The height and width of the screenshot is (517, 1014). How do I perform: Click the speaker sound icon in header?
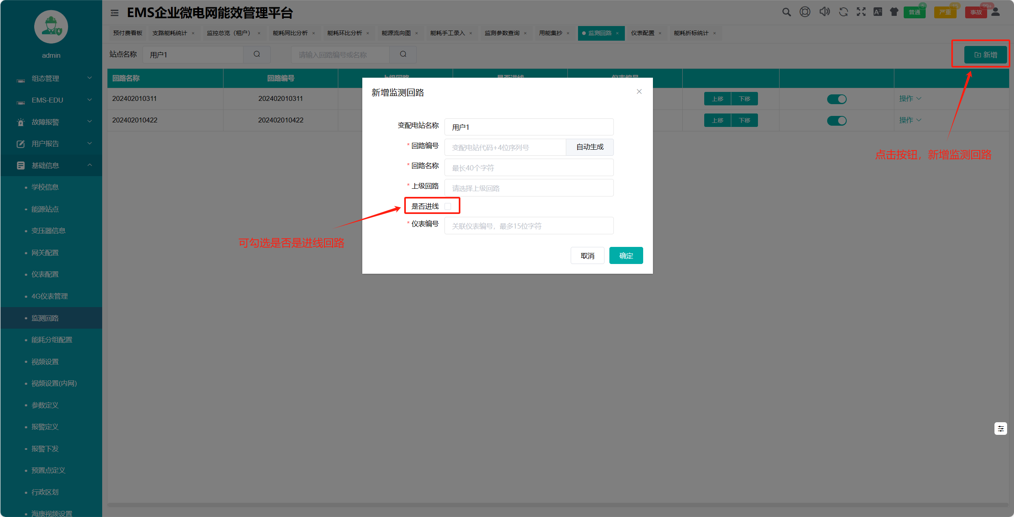(824, 12)
